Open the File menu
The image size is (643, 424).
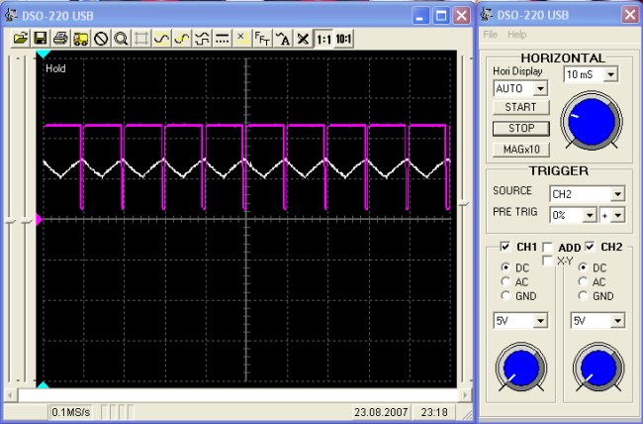point(491,34)
